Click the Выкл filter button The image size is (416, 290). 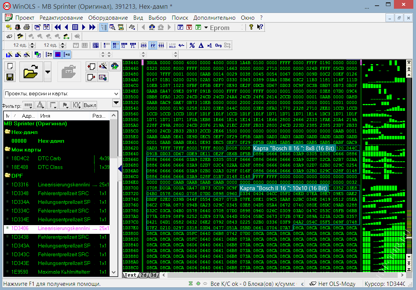pos(90,105)
